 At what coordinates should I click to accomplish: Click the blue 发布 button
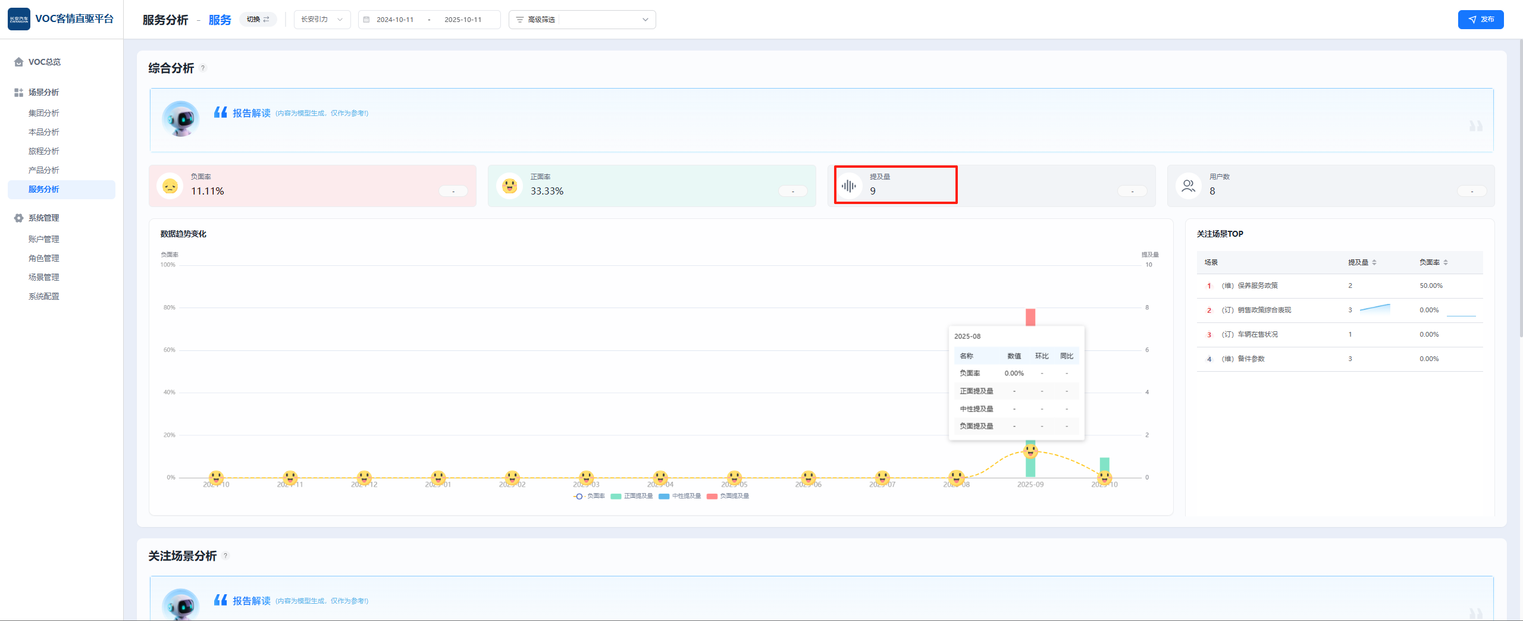pos(1480,20)
